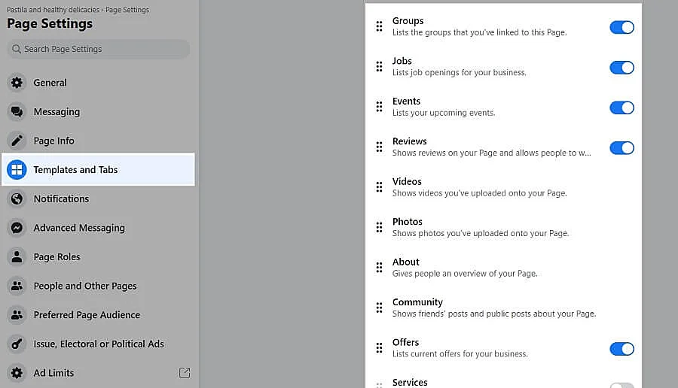Go to People and Other Pages
Image resolution: width=678 pixels, height=388 pixels.
(x=85, y=286)
